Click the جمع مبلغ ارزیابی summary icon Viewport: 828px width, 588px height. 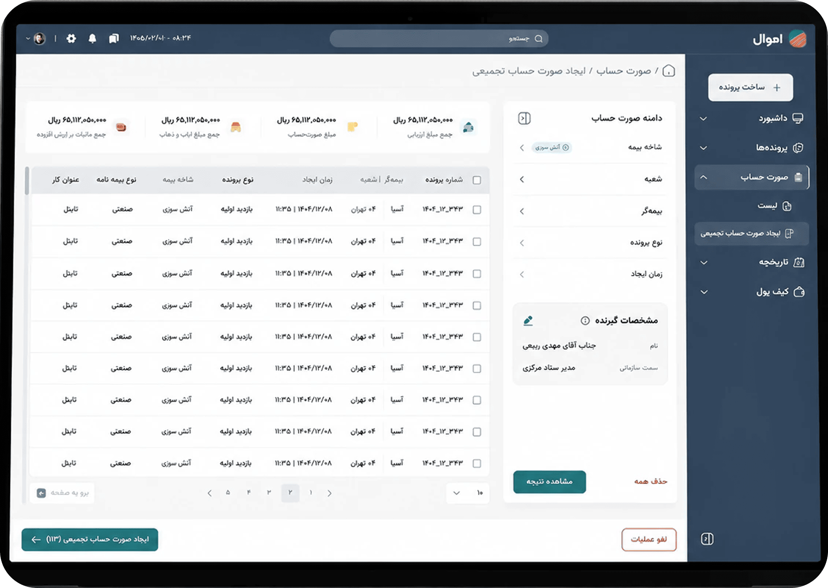pyautogui.click(x=469, y=127)
